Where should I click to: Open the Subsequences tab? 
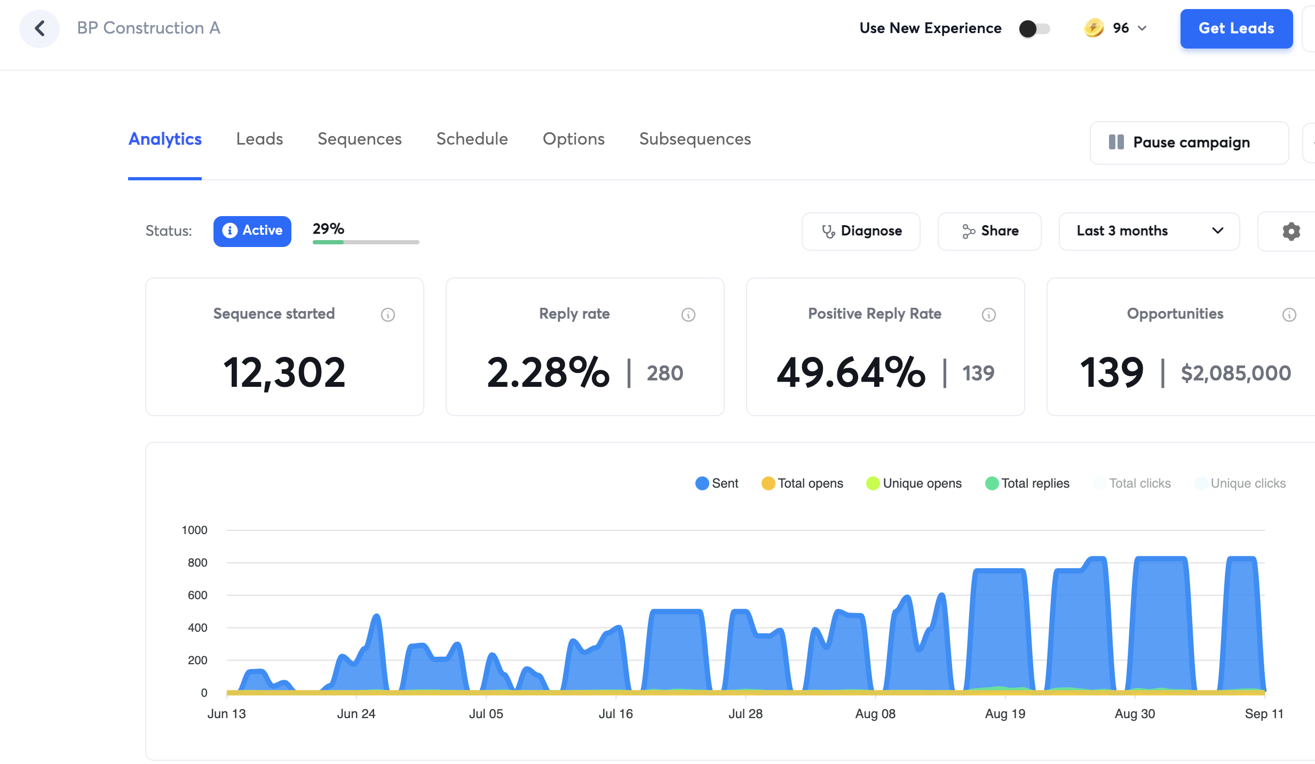click(x=695, y=139)
